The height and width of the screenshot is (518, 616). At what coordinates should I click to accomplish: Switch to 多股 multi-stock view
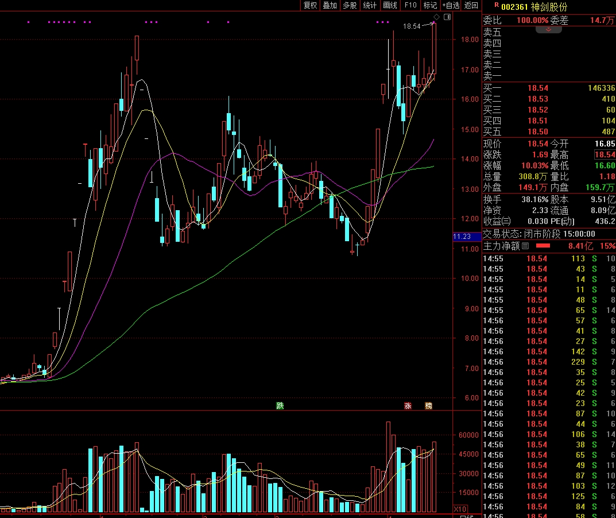click(350, 5)
